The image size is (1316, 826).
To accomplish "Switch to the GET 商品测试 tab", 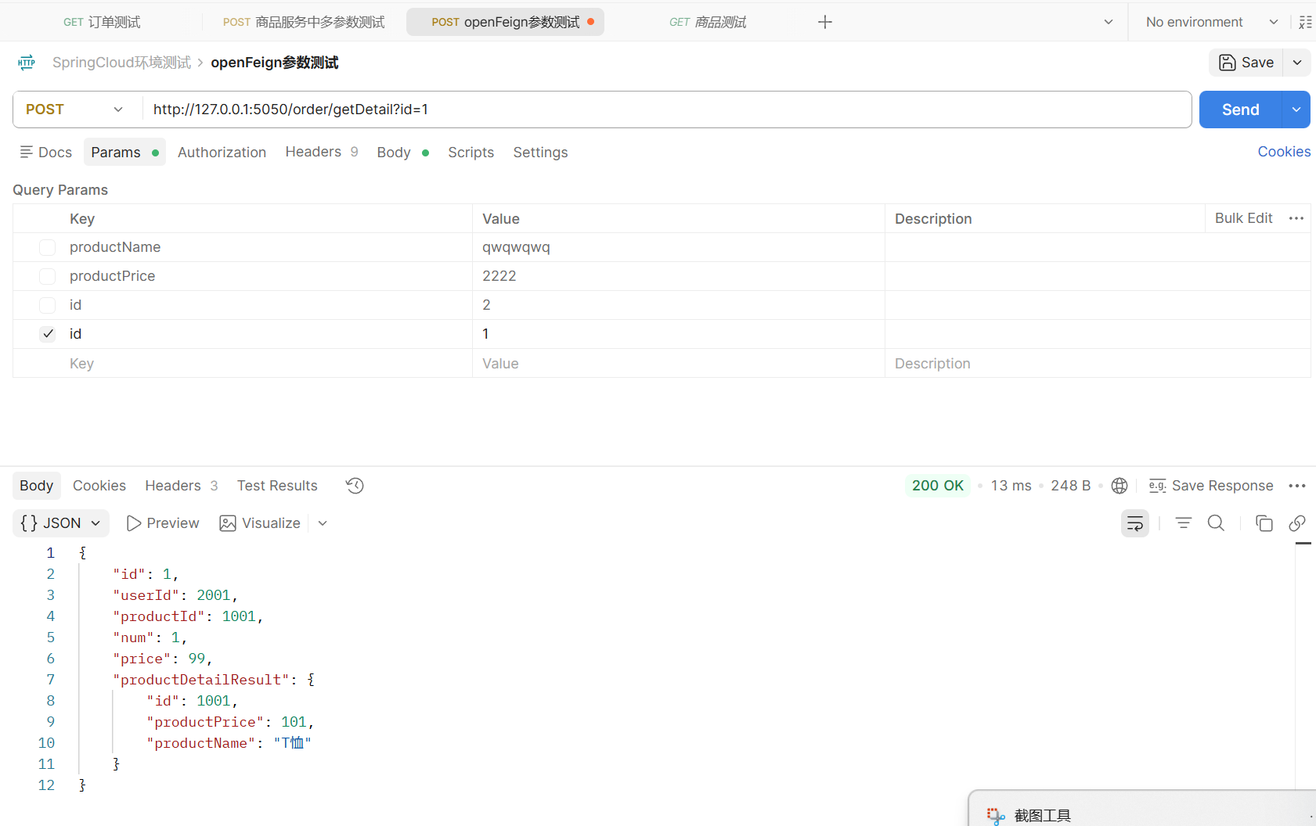I will 708,22.
